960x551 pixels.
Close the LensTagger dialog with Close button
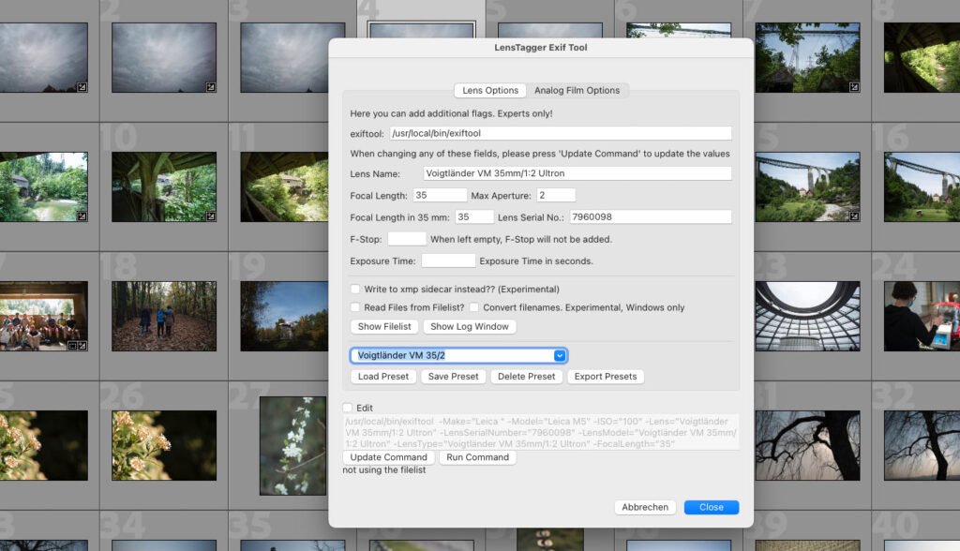tap(712, 507)
